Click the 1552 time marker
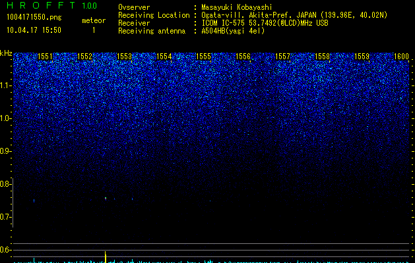The width and height of the screenshot is (415, 263). click(84, 57)
